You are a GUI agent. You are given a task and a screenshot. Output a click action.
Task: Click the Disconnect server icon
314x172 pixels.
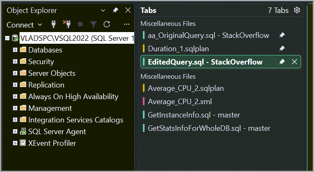[66, 25]
